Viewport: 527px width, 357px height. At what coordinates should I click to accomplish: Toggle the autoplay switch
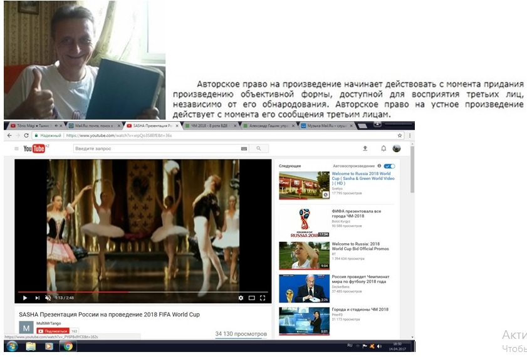click(390, 166)
